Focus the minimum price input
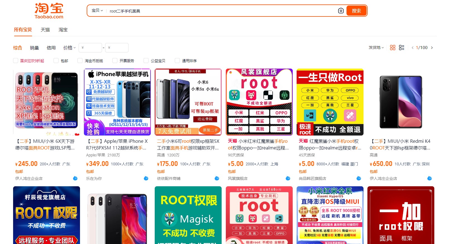 click(90, 48)
